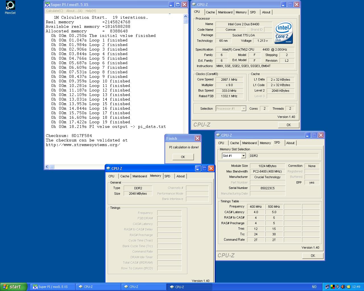Click the Memory Size 2048 MBytes field
This screenshot has height=291, width=364.
pos(138,194)
